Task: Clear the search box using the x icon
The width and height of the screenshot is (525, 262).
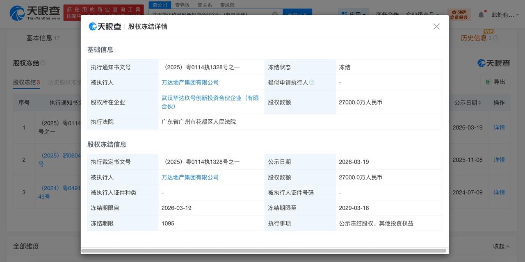Action: tap(275, 14)
